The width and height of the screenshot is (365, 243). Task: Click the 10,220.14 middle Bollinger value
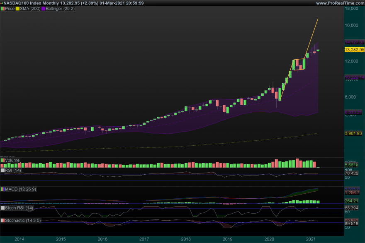pos(354,77)
